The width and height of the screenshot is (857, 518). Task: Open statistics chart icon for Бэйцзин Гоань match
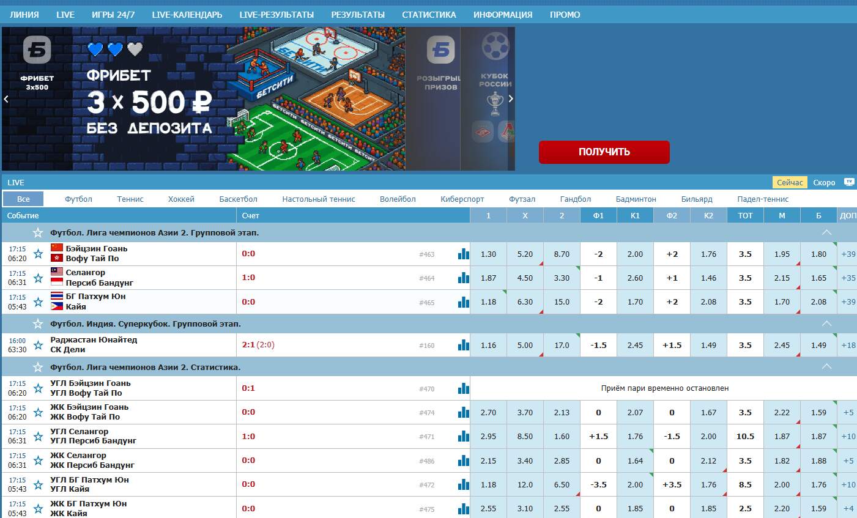click(463, 254)
